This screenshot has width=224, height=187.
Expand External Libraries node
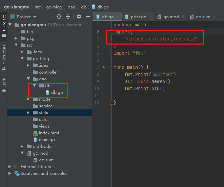point(10,166)
